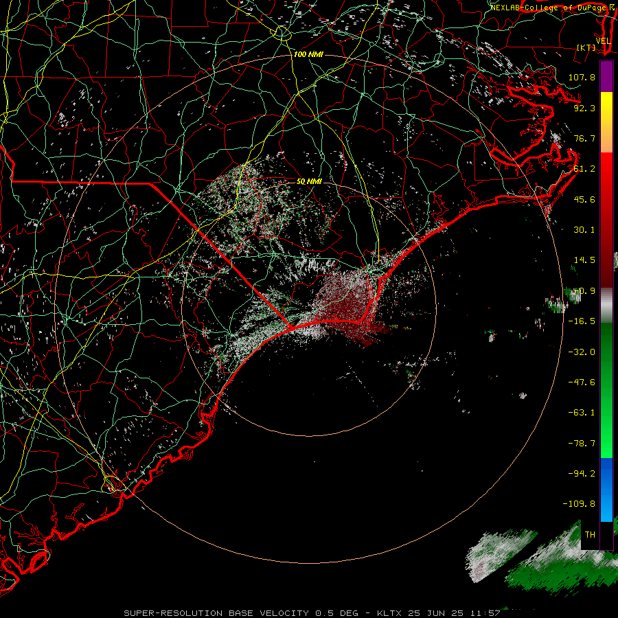Image resolution: width=618 pixels, height=618 pixels.
Task: Click the -0.9 velocity scale value
Action: (584, 291)
